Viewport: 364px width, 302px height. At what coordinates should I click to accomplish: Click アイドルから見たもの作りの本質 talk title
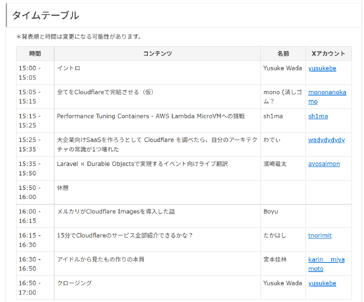pyautogui.click(x=100, y=259)
